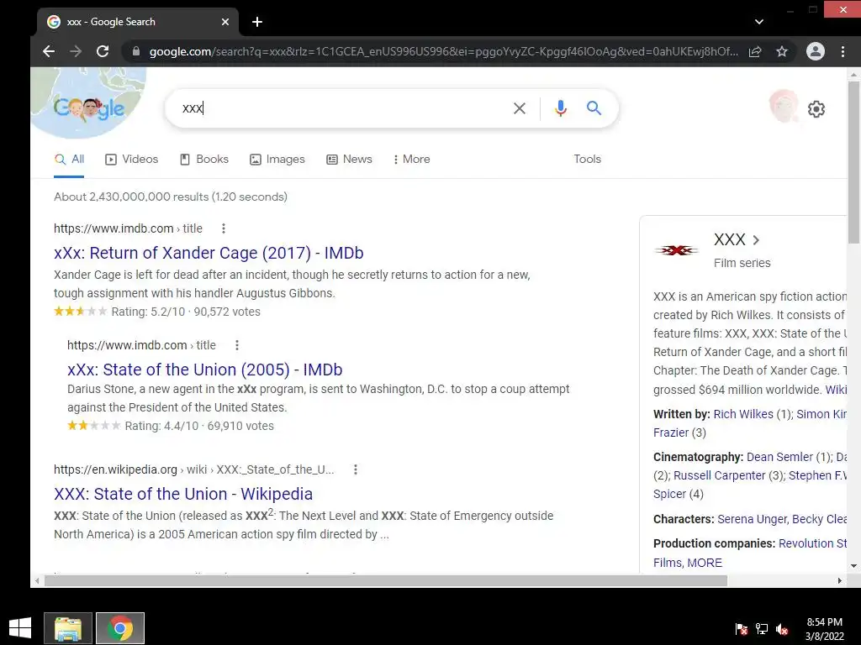The image size is (861, 645).
Task: Open the Dean Semler cinematography link
Action: click(779, 457)
